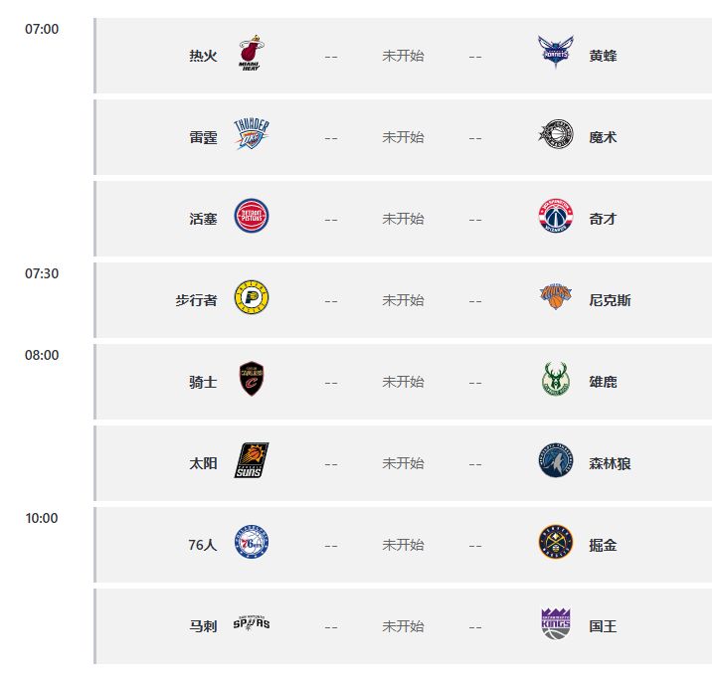
Task: Click the Oklahoma City Thunder logo
Action: (x=252, y=136)
